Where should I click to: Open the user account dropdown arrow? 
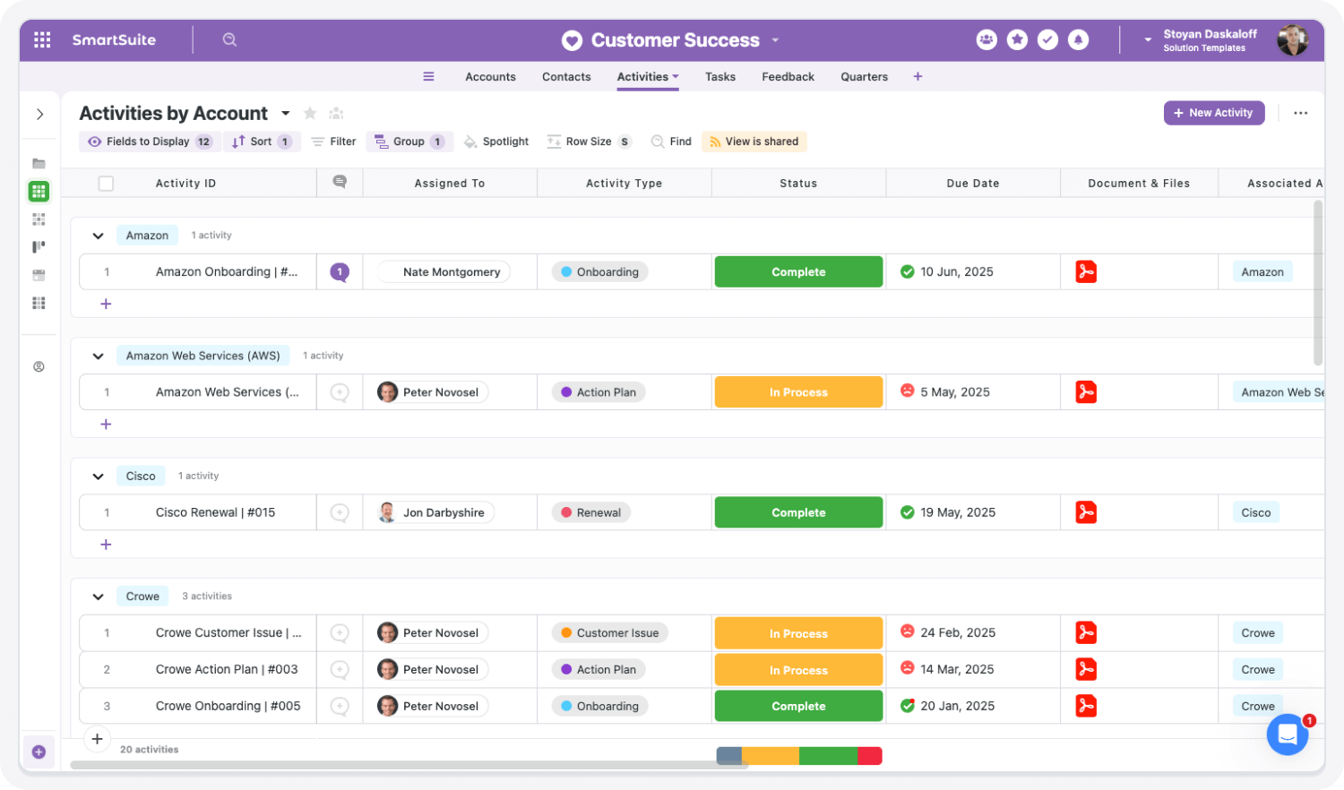click(1148, 39)
